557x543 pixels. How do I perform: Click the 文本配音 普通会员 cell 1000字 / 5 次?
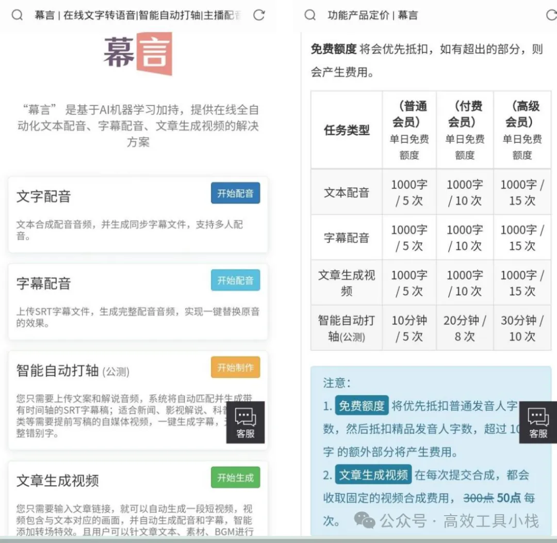click(409, 193)
